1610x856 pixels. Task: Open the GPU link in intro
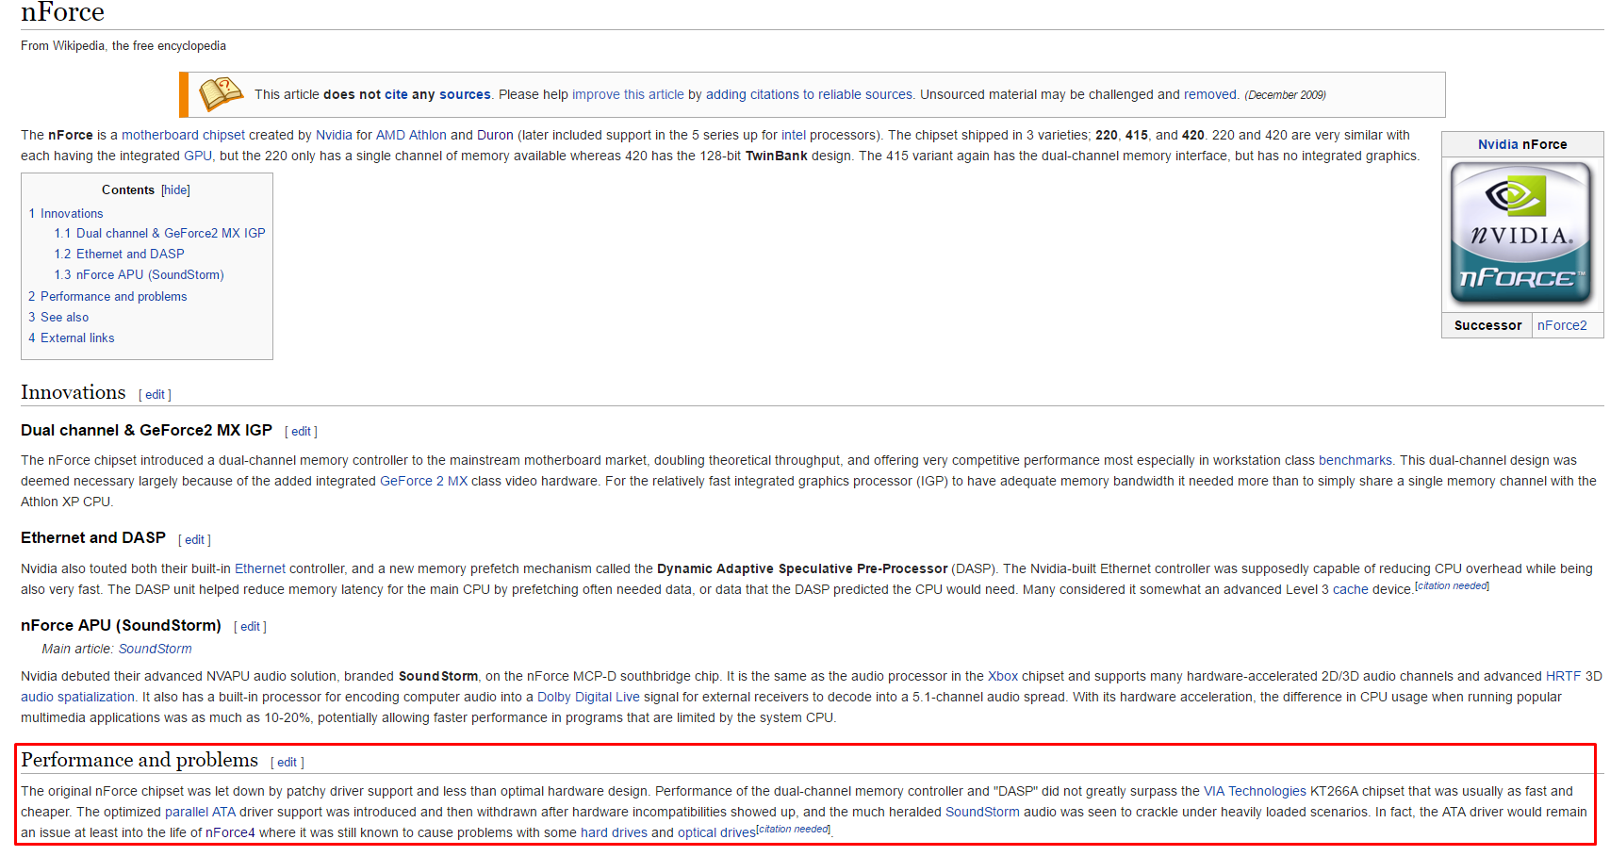coord(198,156)
